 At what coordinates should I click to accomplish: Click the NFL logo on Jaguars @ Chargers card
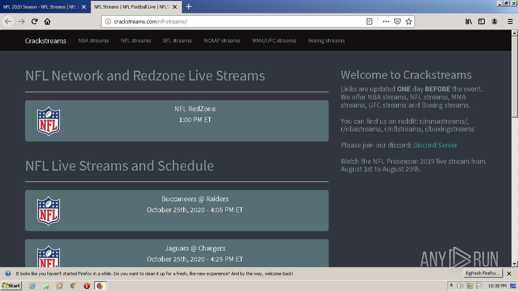(49, 256)
